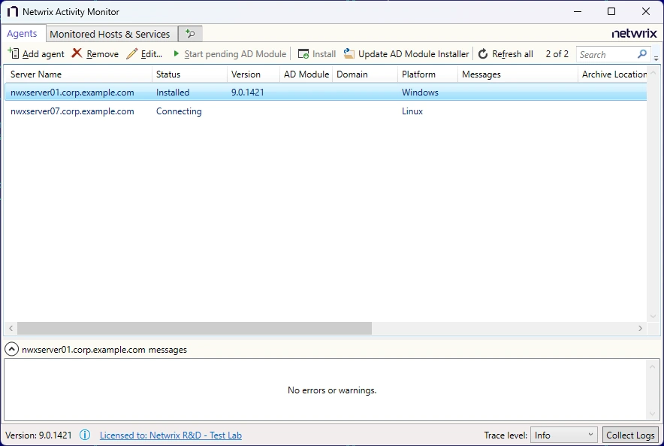Collapse the nwxserver01 messages panel
The image size is (664, 446).
(11, 349)
